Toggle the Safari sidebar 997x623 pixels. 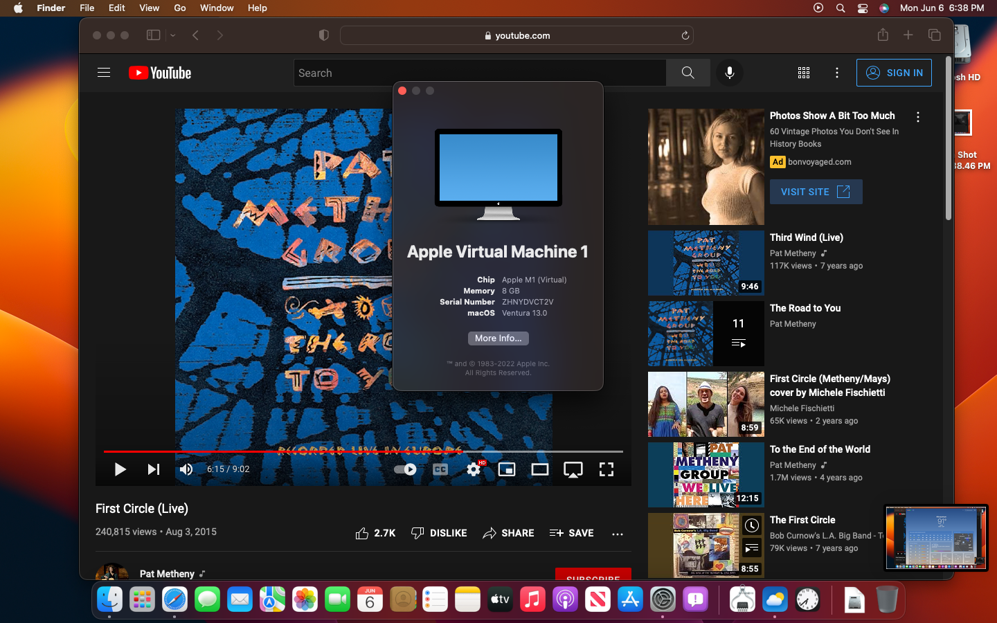click(x=154, y=35)
